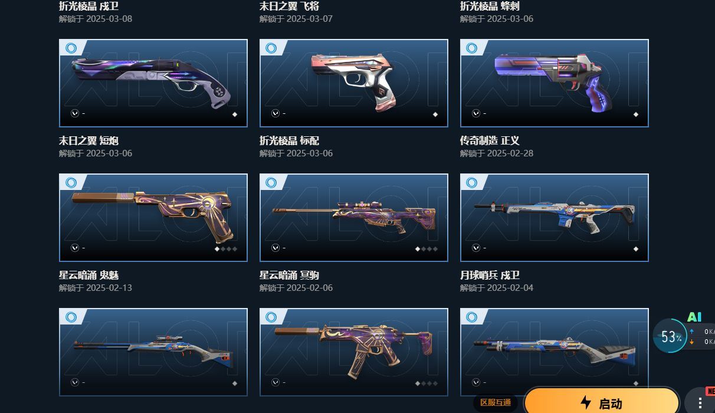
Task: Click the ring badge on 传奇制造 正义 card
Action: (472, 48)
